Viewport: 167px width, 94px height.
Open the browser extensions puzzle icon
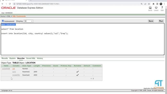click(153, 4)
